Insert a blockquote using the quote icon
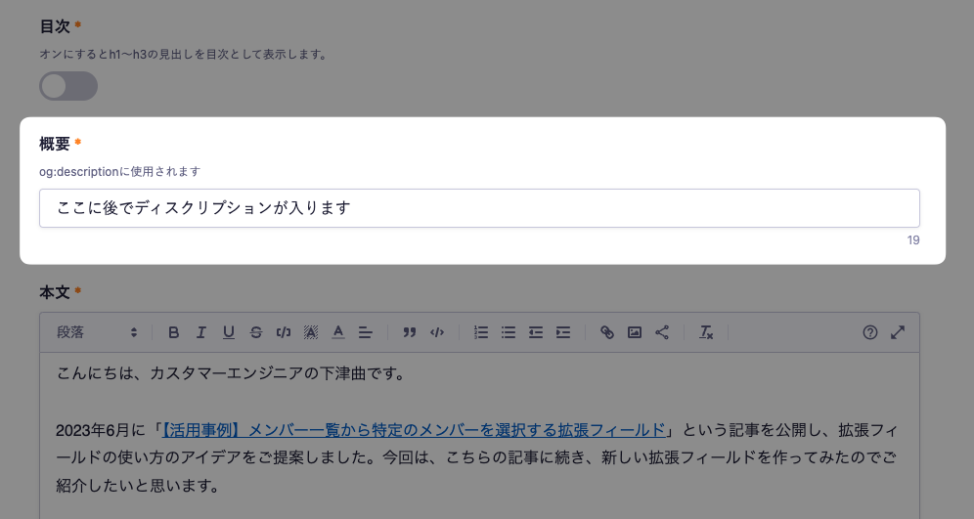This screenshot has height=519, width=974. pyautogui.click(x=410, y=332)
